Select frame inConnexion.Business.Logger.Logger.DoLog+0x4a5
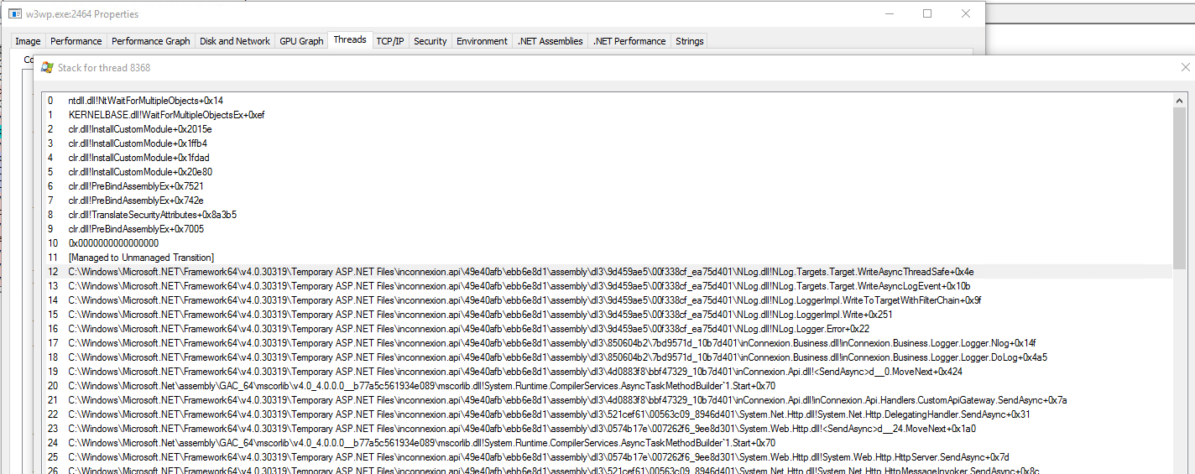 click(x=608, y=357)
